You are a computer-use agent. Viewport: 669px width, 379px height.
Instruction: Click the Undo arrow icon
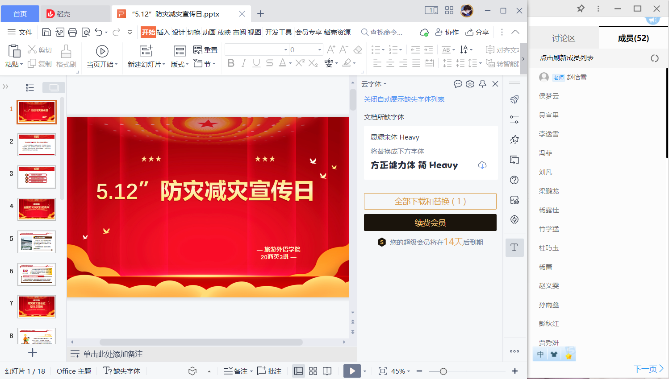[98, 32]
